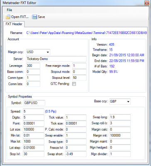Click the Point input field
The image size is (151, 166).
tap(34, 123)
